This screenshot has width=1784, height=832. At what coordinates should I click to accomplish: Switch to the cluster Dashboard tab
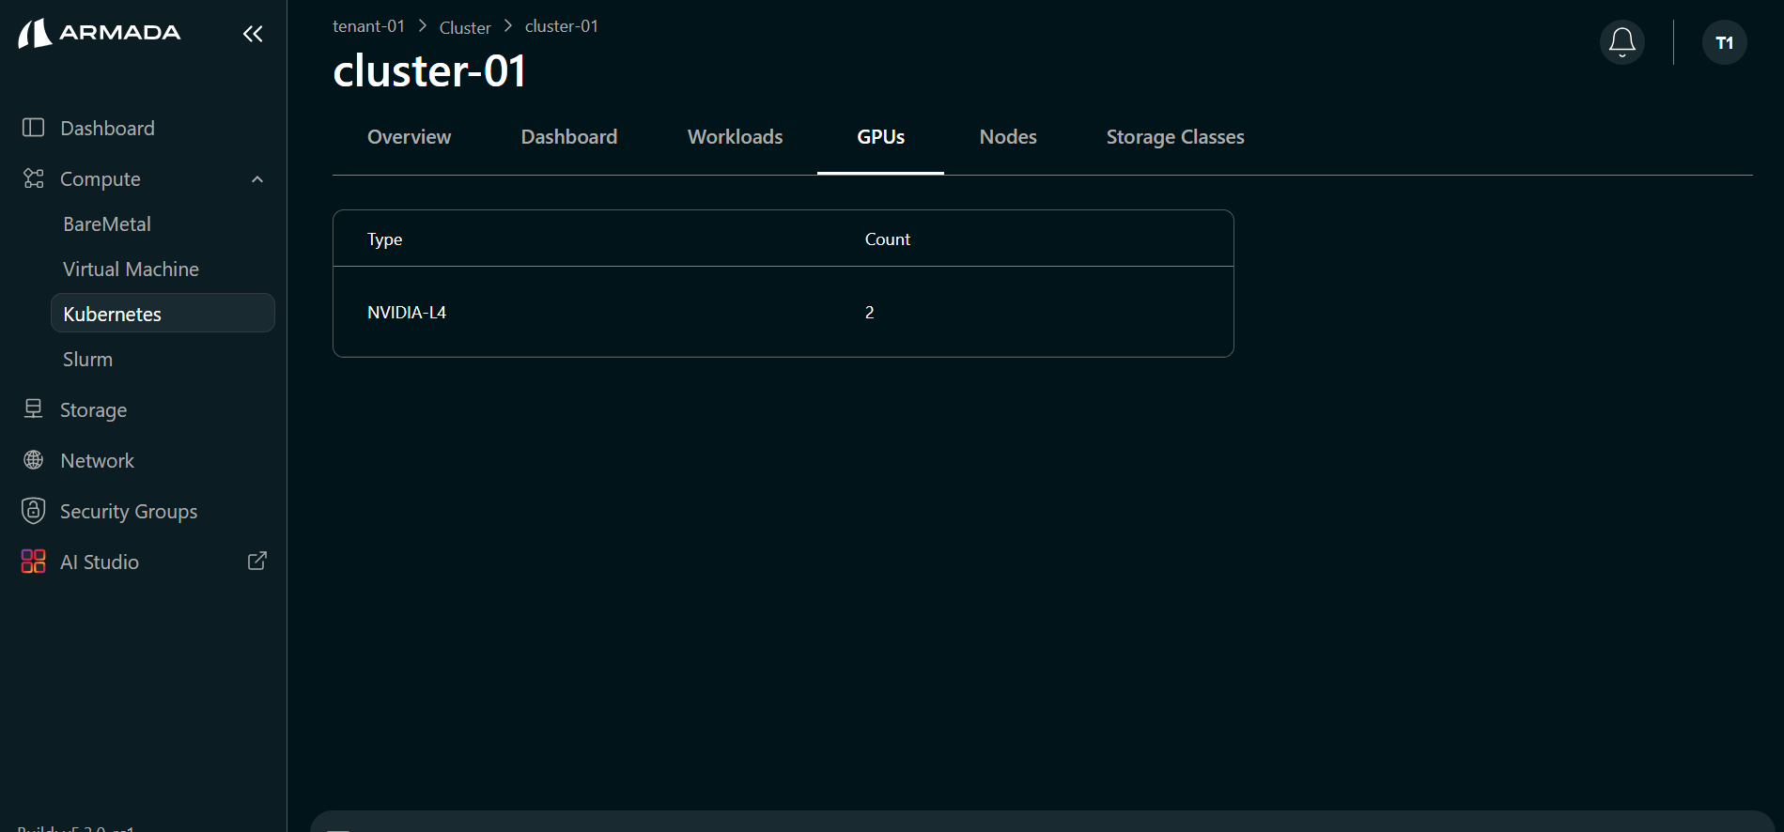point(569,137)
